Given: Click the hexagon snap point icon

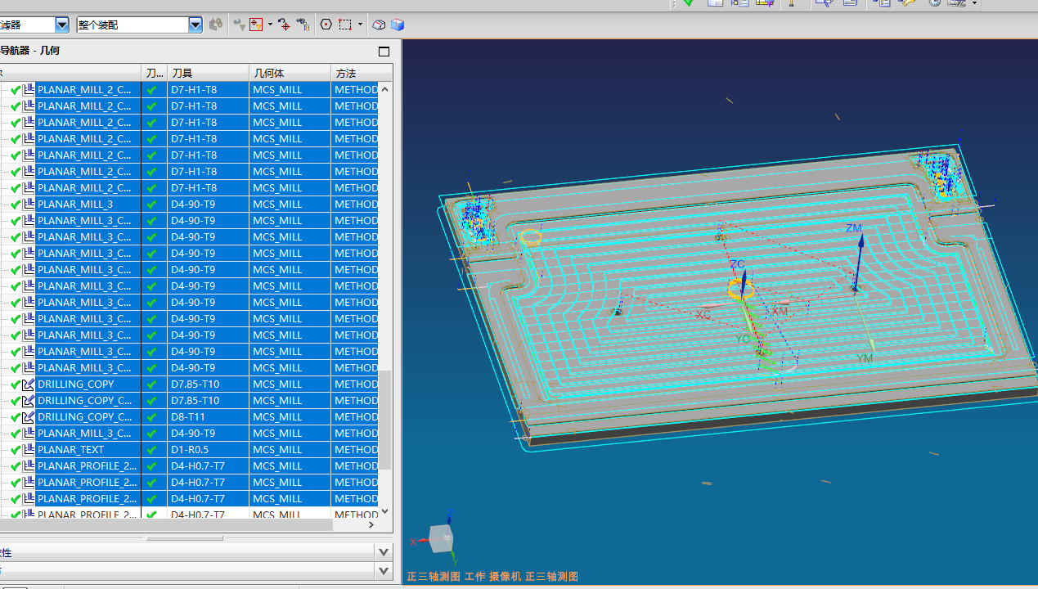Looking at the screenshot, I should tap(326, 25).
